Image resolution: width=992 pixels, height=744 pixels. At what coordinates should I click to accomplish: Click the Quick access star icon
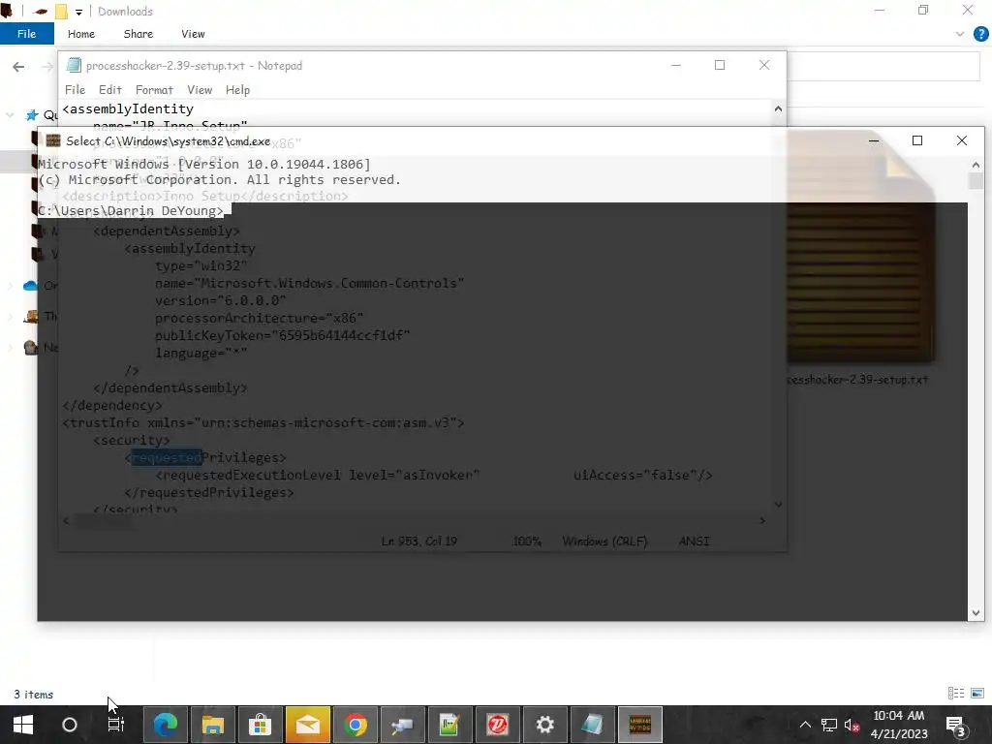pyautogui.click(x=32, y=114)
